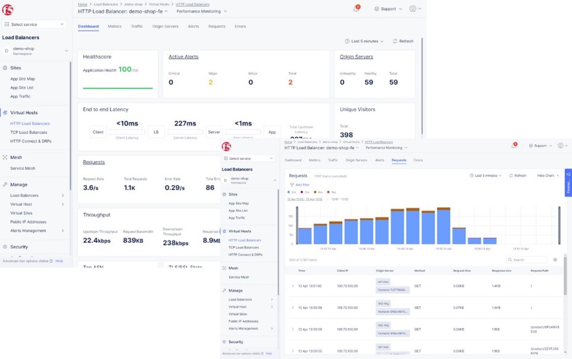Viewport: 572px width, 359px height.
Task: Open the table settings gear in the Requests window
Action: [555, 260]
